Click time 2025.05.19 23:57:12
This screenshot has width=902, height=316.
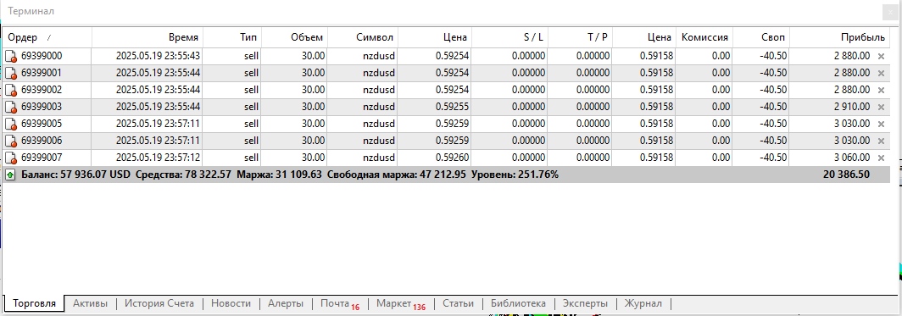159,158
